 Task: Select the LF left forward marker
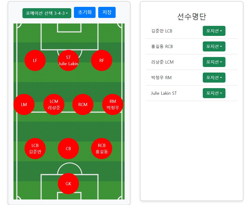point(35,60)
